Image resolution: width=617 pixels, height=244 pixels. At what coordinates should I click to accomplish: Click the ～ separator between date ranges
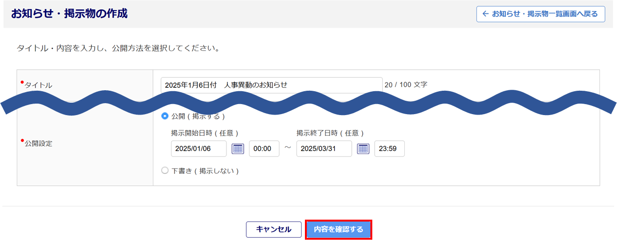(288, 148)
